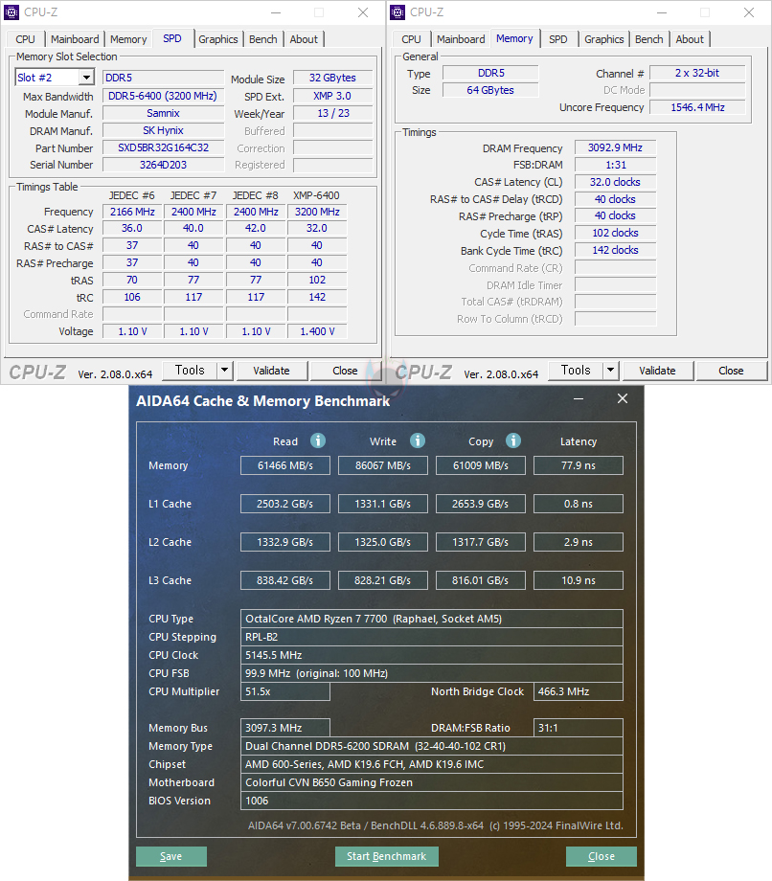This screenshot has height=881, width=772.
Task: Click Validate in left CPU-Z window
Action: click(271, 371)
